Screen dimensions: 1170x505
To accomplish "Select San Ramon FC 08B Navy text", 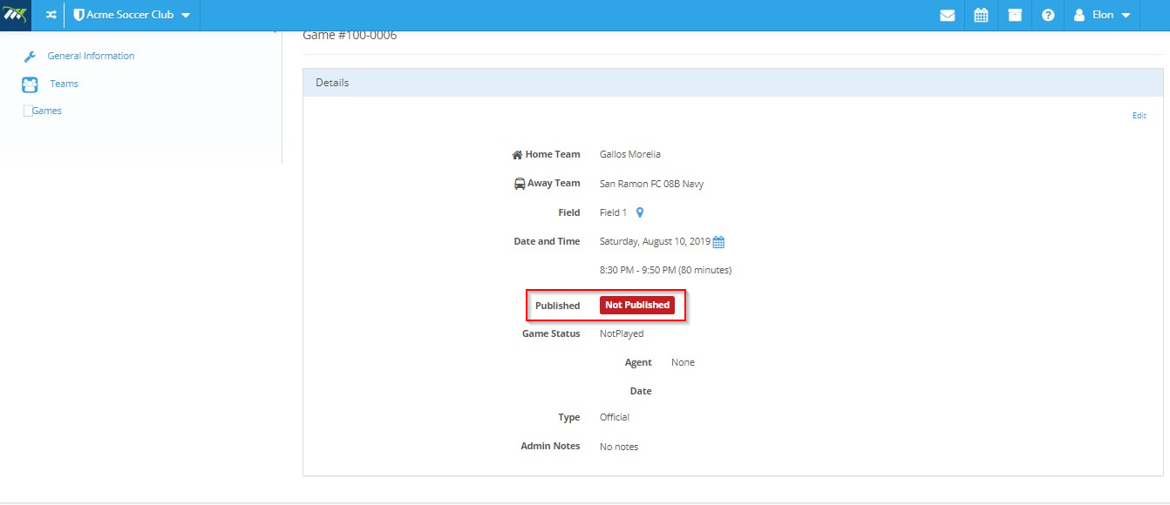I will pos(651,184).
